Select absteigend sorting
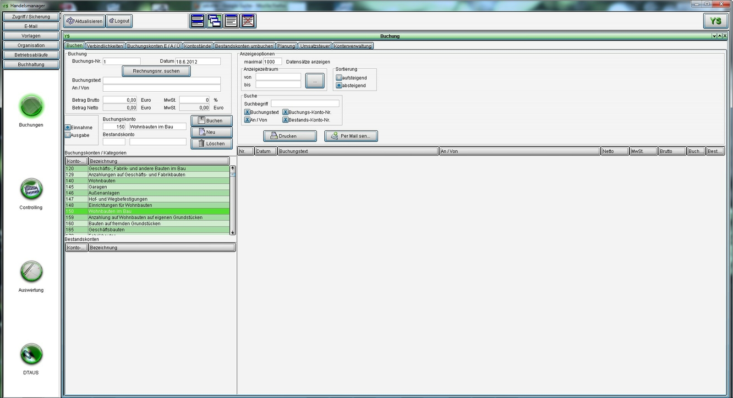 339,86
